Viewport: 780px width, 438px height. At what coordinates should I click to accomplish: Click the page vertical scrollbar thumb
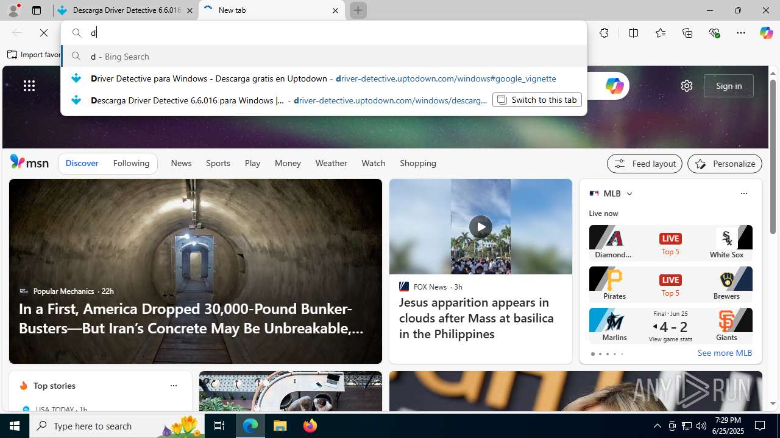tap(773, 156)
